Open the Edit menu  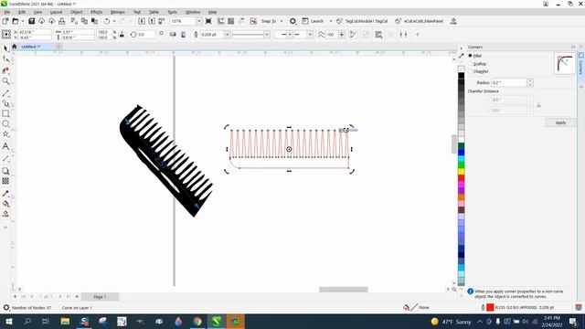coord(22,12)
